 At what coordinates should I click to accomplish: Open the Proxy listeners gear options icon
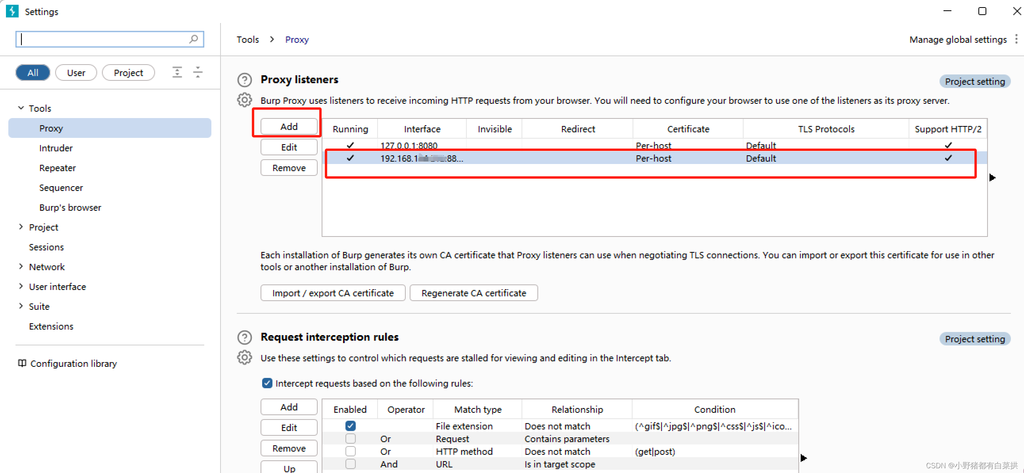pyautogui.click(x=244, y=100)
